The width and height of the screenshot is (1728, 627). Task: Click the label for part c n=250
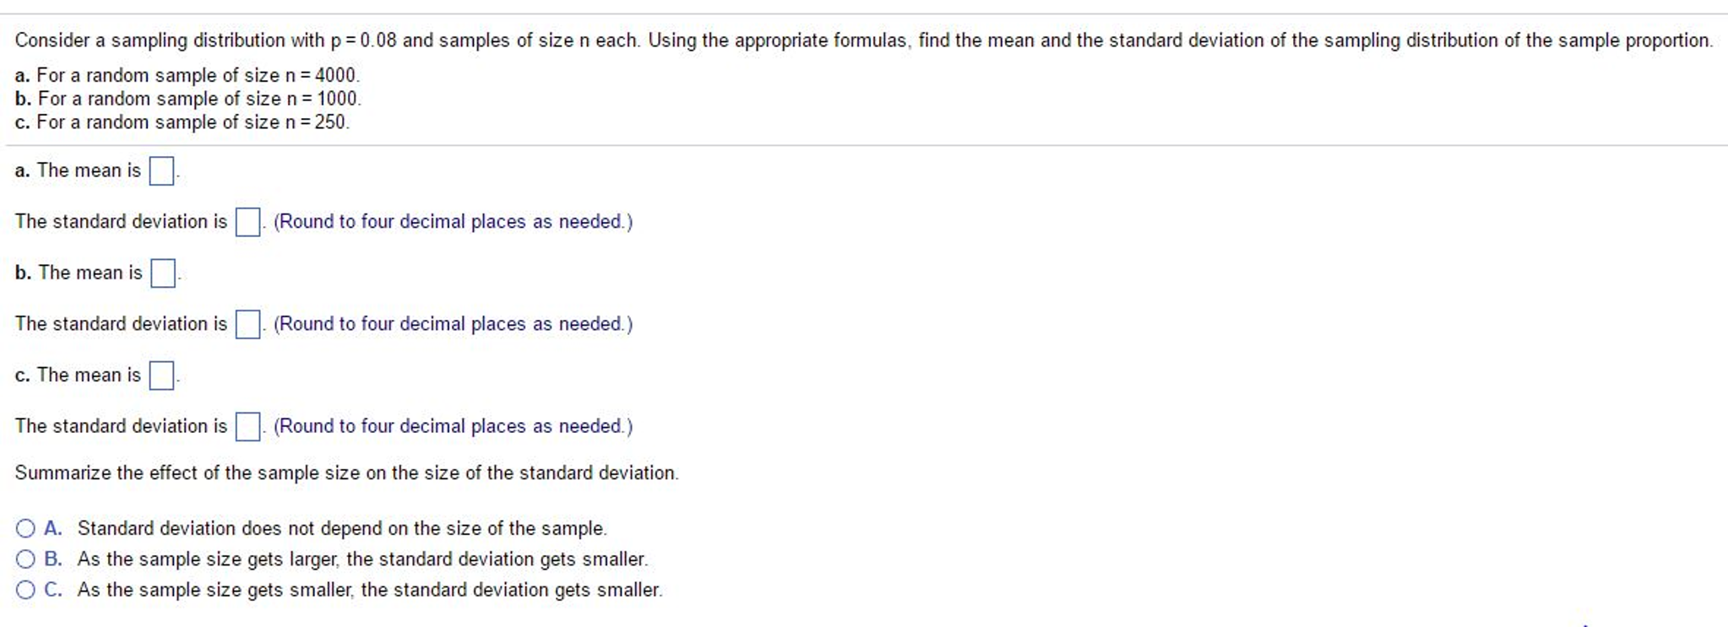click(182, 122)
